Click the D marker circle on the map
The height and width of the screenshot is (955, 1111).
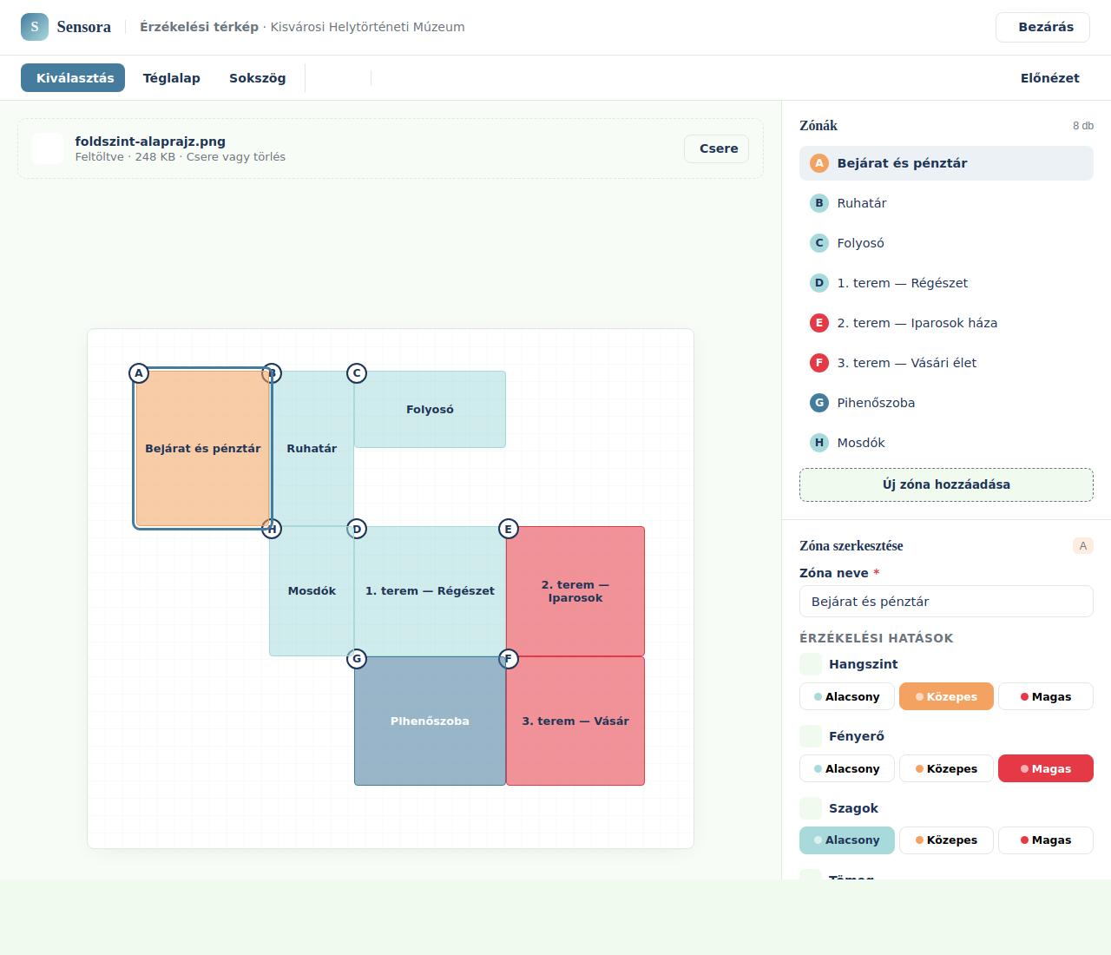(x=357, y=529)
